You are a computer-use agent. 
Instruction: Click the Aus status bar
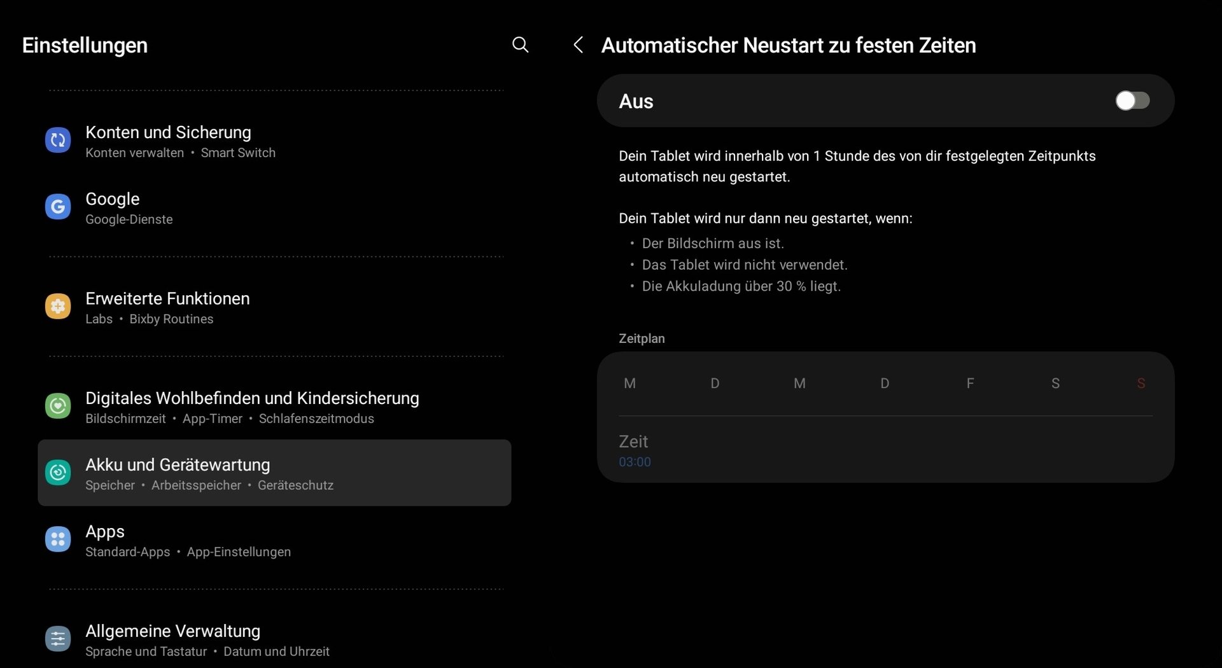coord(827,101)
